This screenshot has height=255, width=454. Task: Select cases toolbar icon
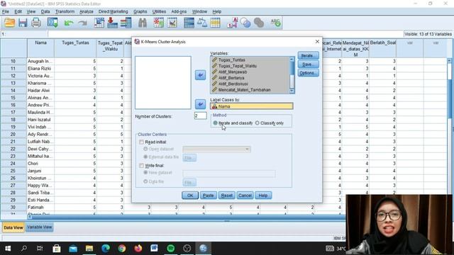click(x=215, y=23)
